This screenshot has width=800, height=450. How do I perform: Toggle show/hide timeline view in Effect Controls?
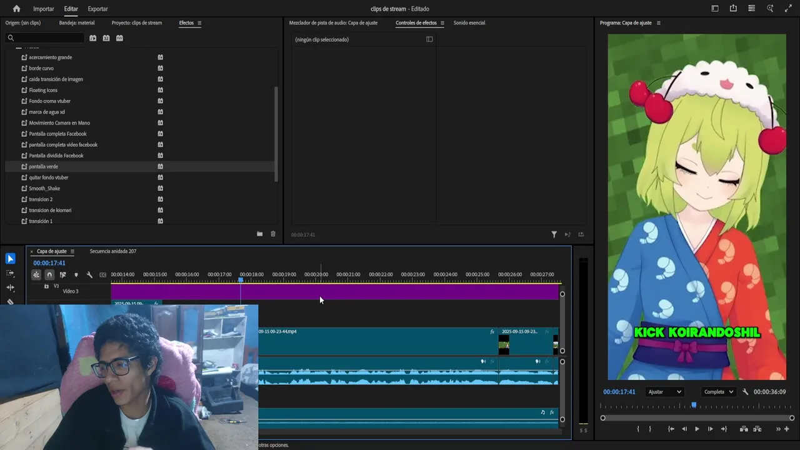pos(429,39)
